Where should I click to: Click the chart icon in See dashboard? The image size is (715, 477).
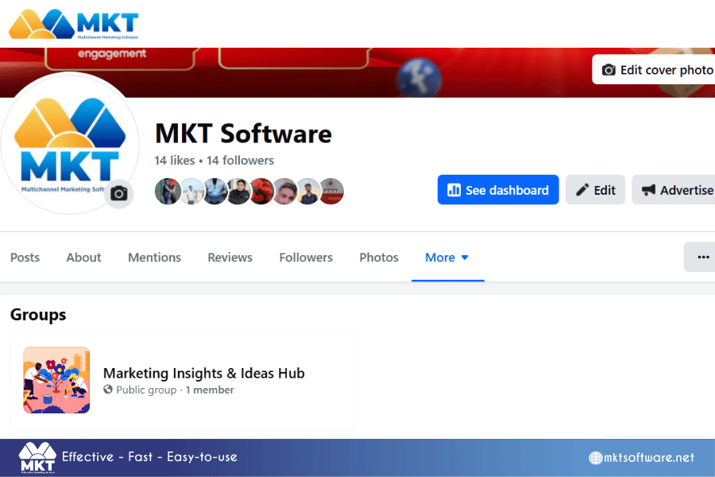(454, 190)
